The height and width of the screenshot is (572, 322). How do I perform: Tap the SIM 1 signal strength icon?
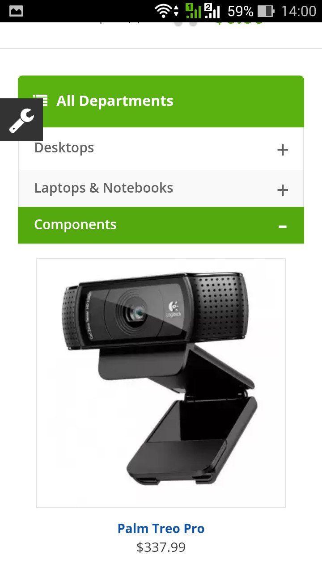click(193, 11)
